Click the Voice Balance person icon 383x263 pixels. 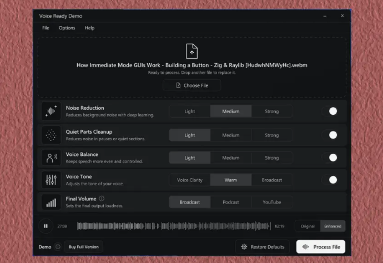click(x=51, y=158)
